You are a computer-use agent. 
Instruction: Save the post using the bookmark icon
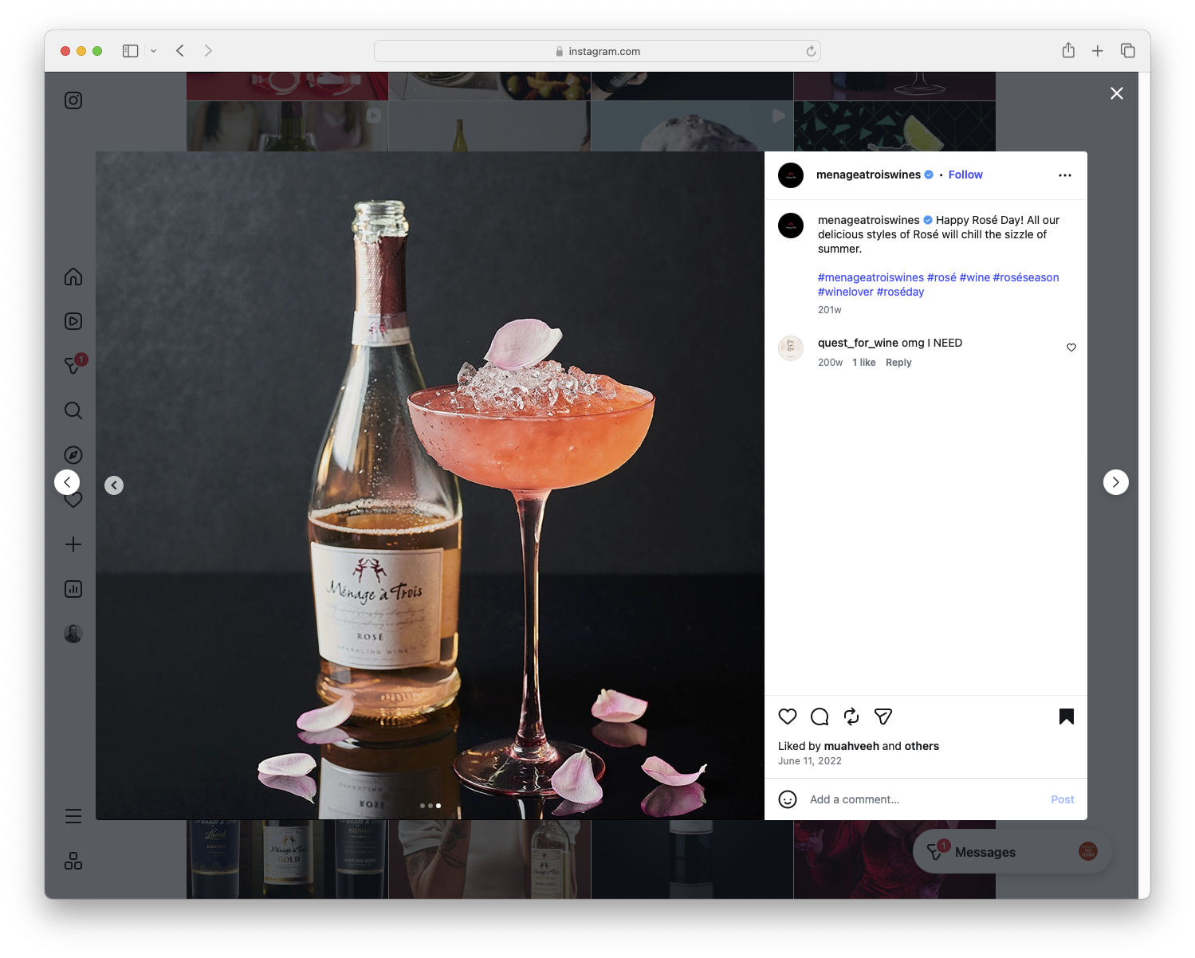[1066, 717]
